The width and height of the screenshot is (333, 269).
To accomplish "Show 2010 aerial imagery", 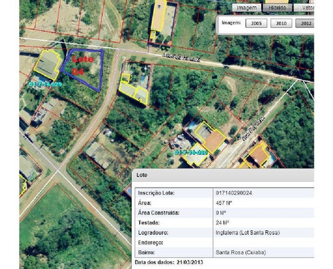I will [x=281, y=23].
